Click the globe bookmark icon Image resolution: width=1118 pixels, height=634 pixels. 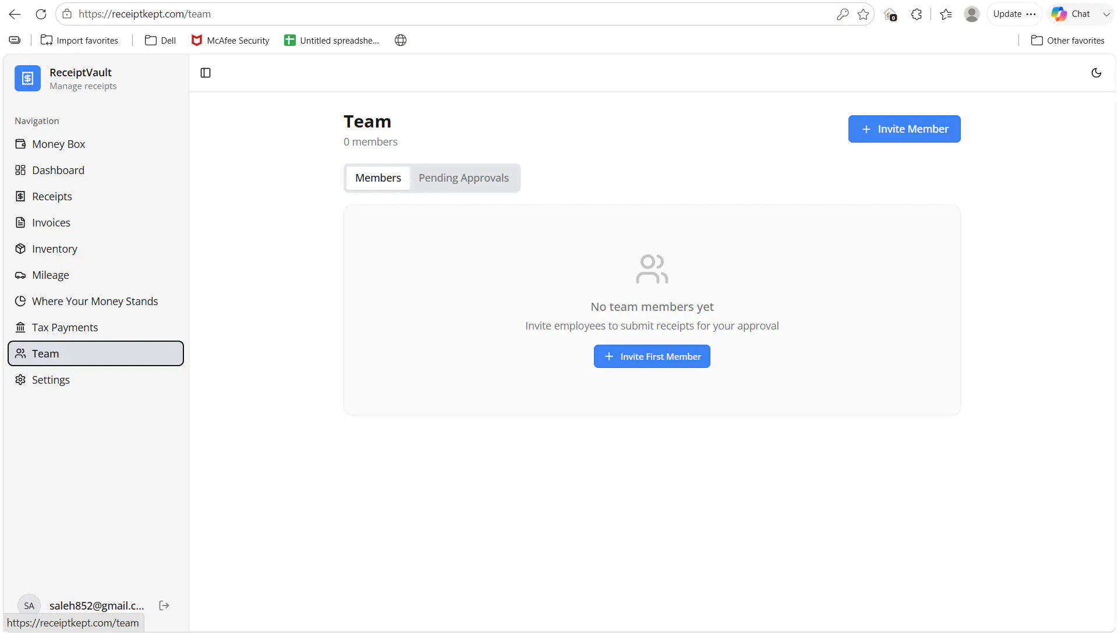(401, 40)
